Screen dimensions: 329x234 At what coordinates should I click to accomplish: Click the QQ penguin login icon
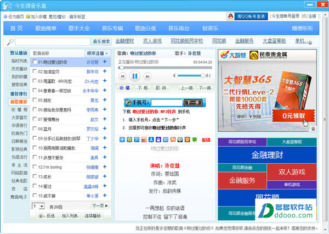click(x=231, y=16)
